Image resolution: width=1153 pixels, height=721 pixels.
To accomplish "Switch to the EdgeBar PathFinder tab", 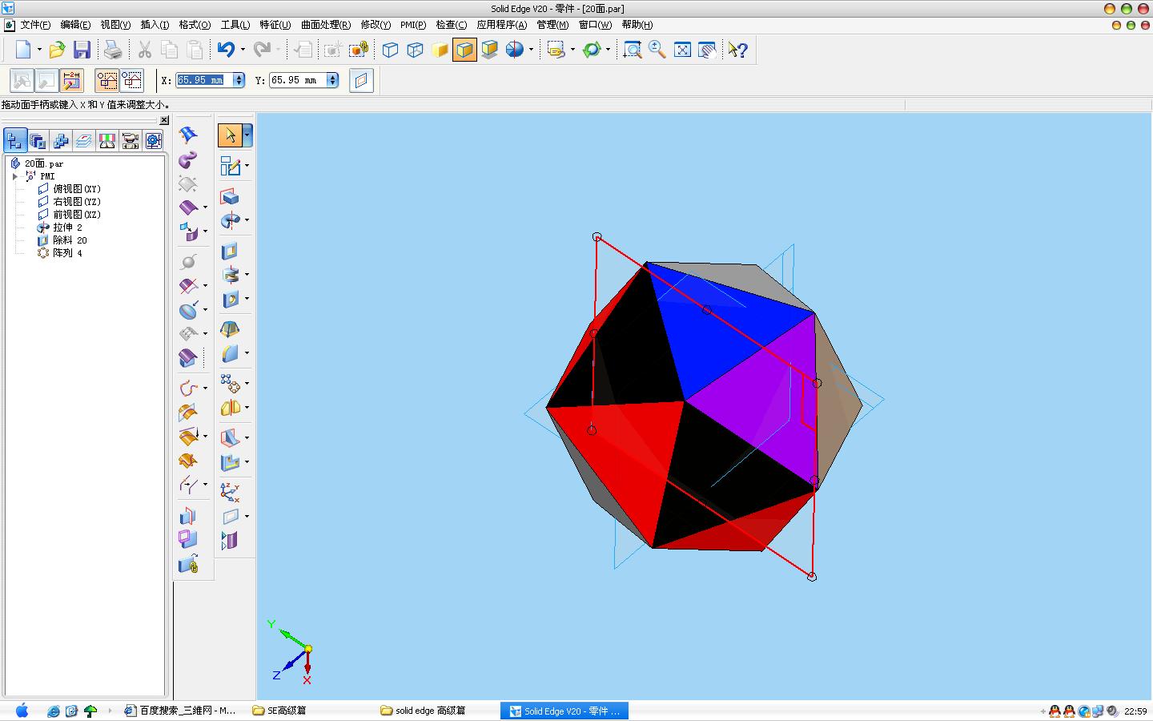I will pyautogui.click(x=14, y=141).
